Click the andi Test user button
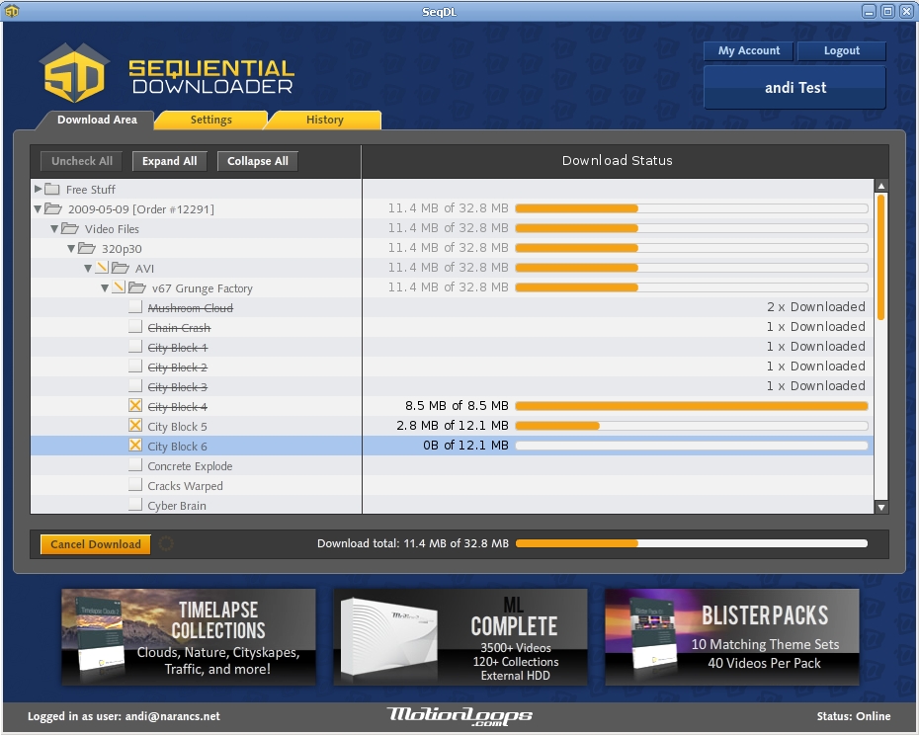Image resolution: width=919 pixels, height=735 pixels. coord(794,88)
